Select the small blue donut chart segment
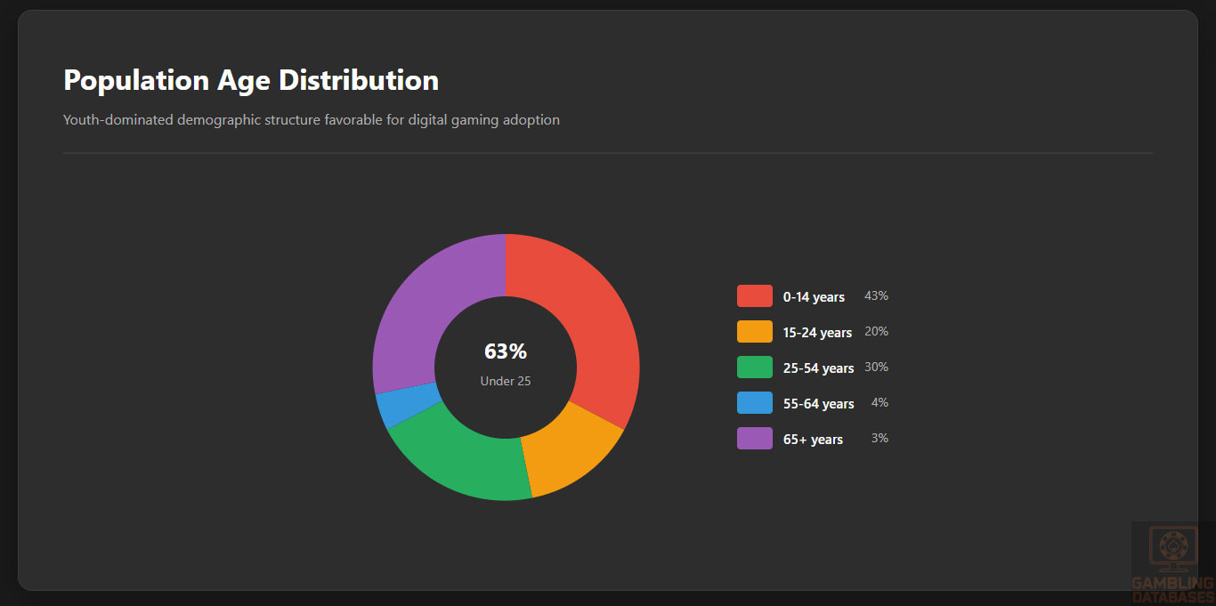This screenshot has width=1216, height=606. pos(393,407)
